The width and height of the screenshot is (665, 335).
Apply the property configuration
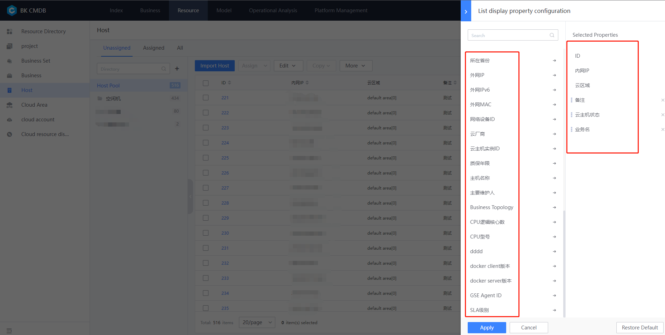486,327
